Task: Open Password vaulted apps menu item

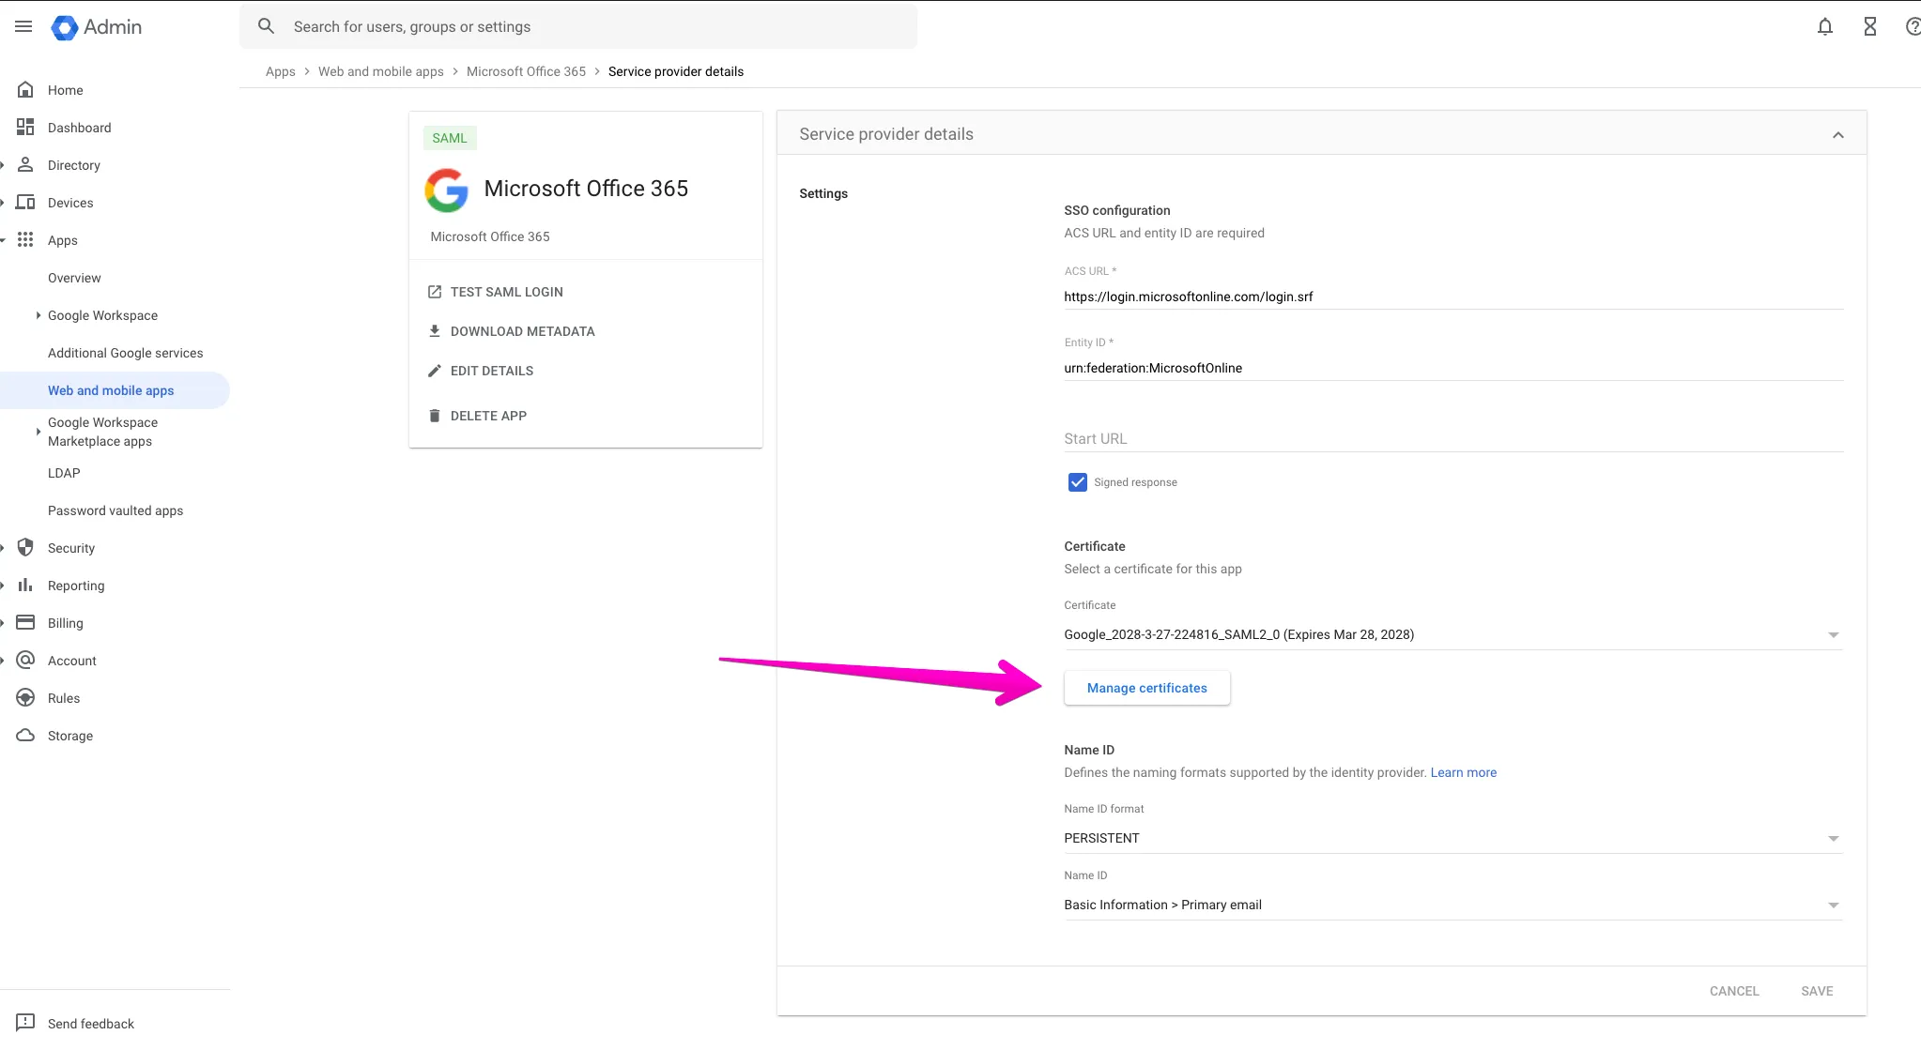Action: tap(115, 510)
